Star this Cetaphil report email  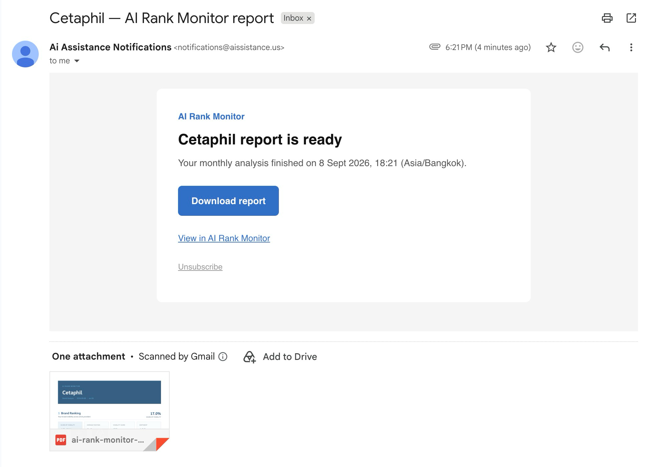tap(551, 47)
